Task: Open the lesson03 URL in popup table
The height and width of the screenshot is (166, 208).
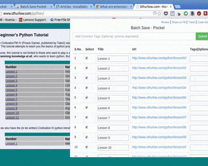Action: (x=159, y=78)
